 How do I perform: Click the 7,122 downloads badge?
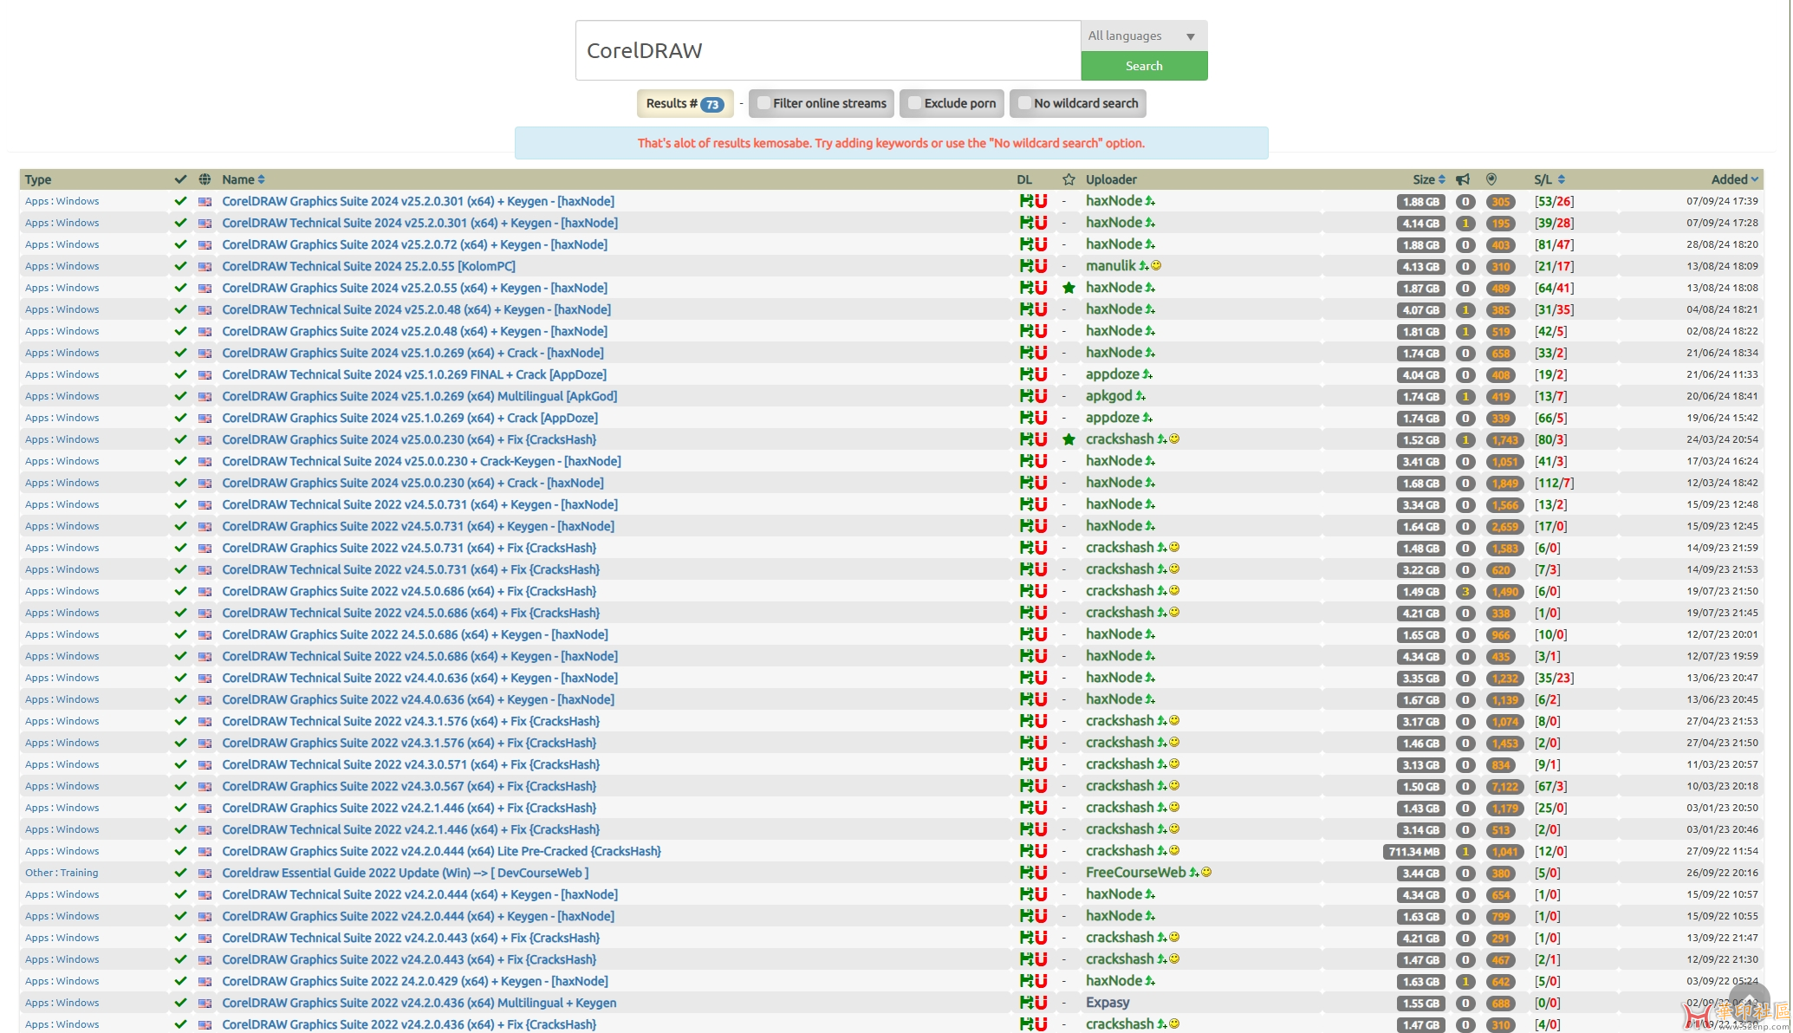pos(1504,787)
